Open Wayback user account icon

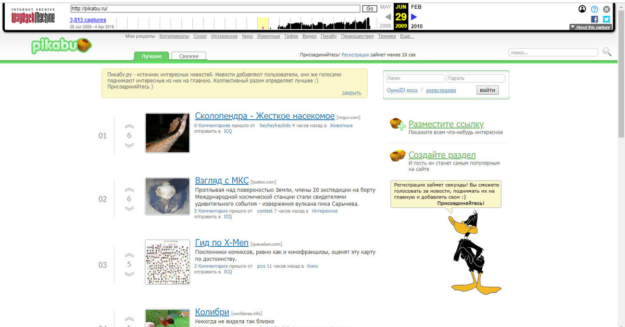click(x=582, y=9)
